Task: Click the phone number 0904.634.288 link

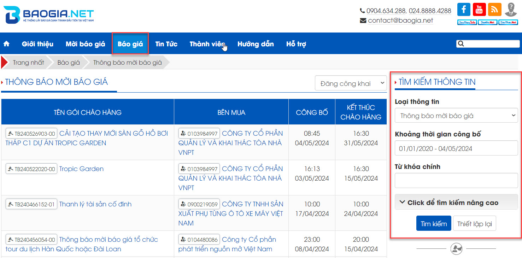Action: point(386,11)
